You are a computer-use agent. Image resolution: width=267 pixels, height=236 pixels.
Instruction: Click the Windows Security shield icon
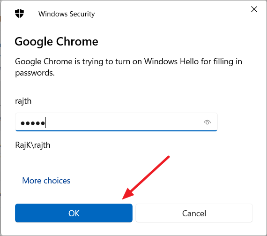[x=19, y=14]
